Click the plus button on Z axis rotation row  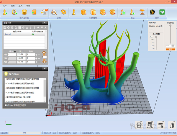[x=36, y=62]
